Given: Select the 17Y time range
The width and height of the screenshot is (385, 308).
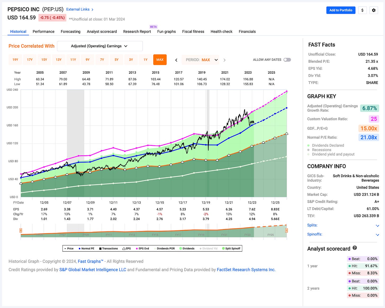Looking at the screenshot, I should click(30, 60).
